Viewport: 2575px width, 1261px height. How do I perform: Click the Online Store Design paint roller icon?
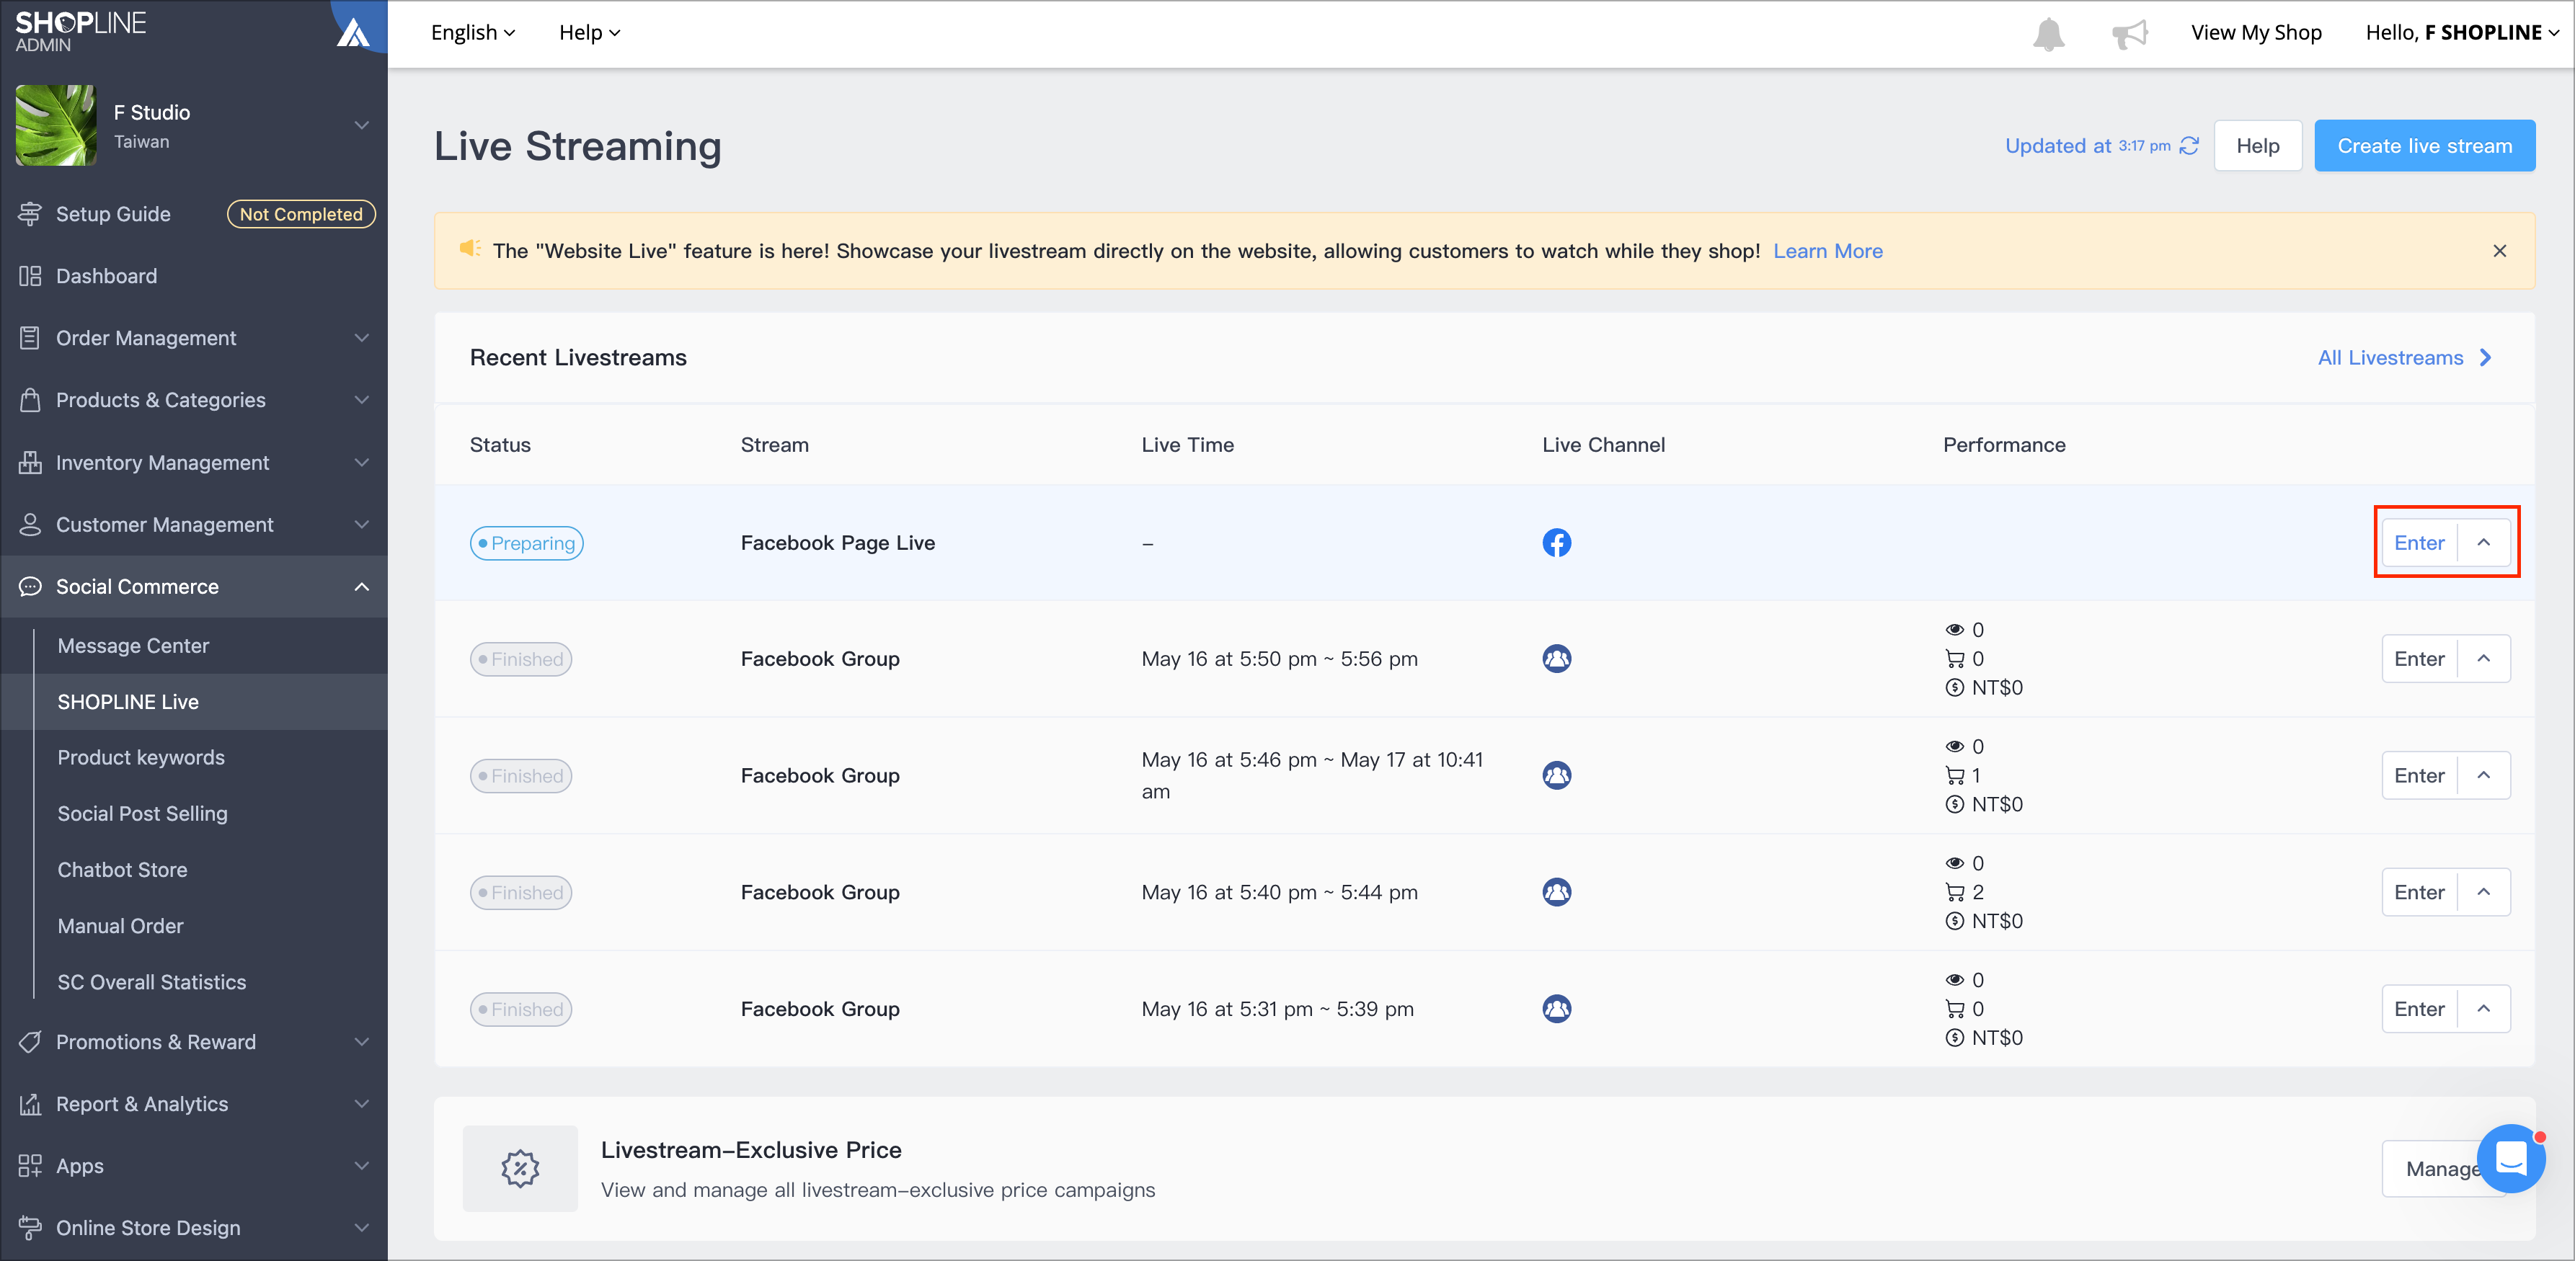(30, 1228)
